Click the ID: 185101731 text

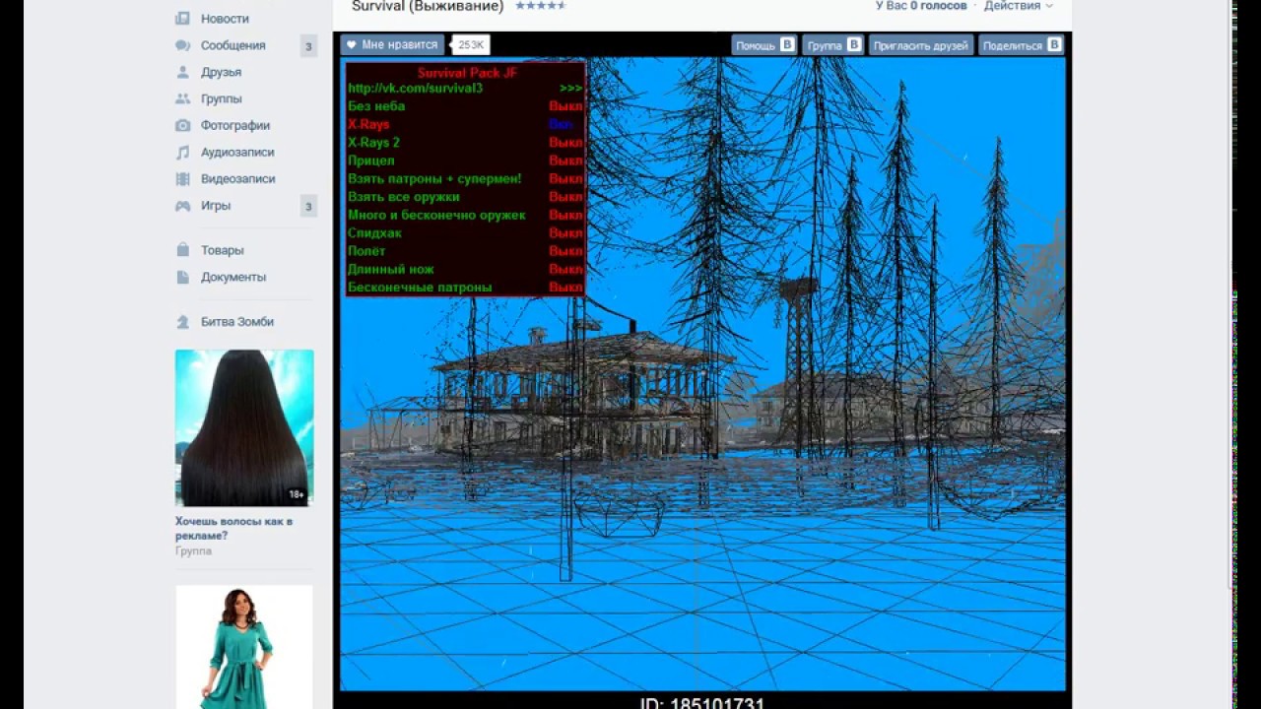click(702, 703)
